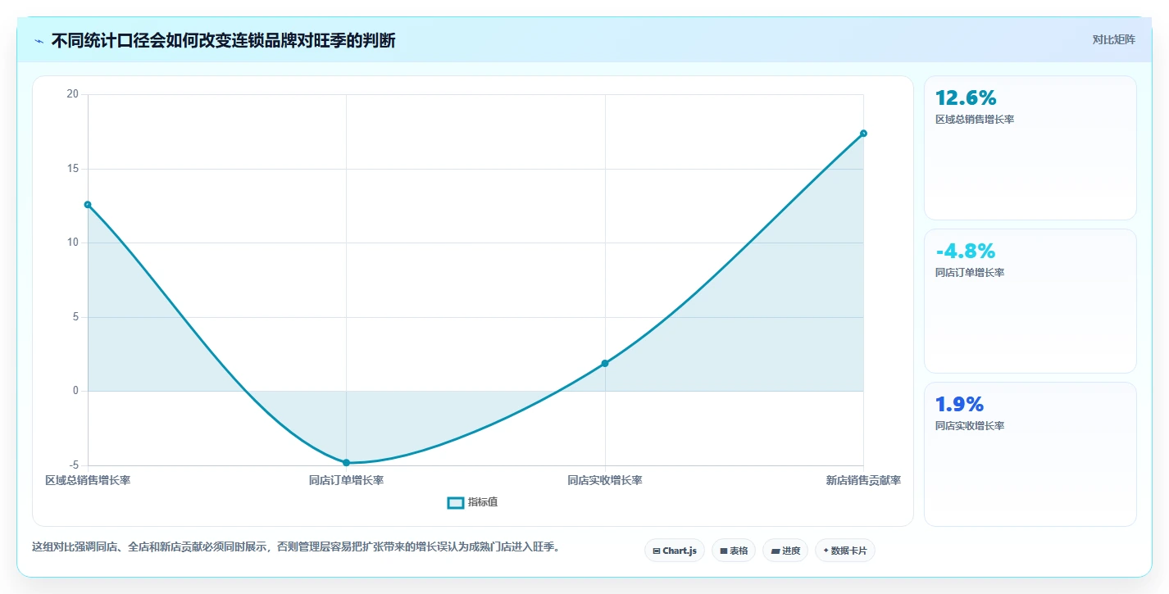The width and height of the screenshot is (1169, 594).
Task: Click the 对比矩阵 label in header
Action: point(1113,39)
